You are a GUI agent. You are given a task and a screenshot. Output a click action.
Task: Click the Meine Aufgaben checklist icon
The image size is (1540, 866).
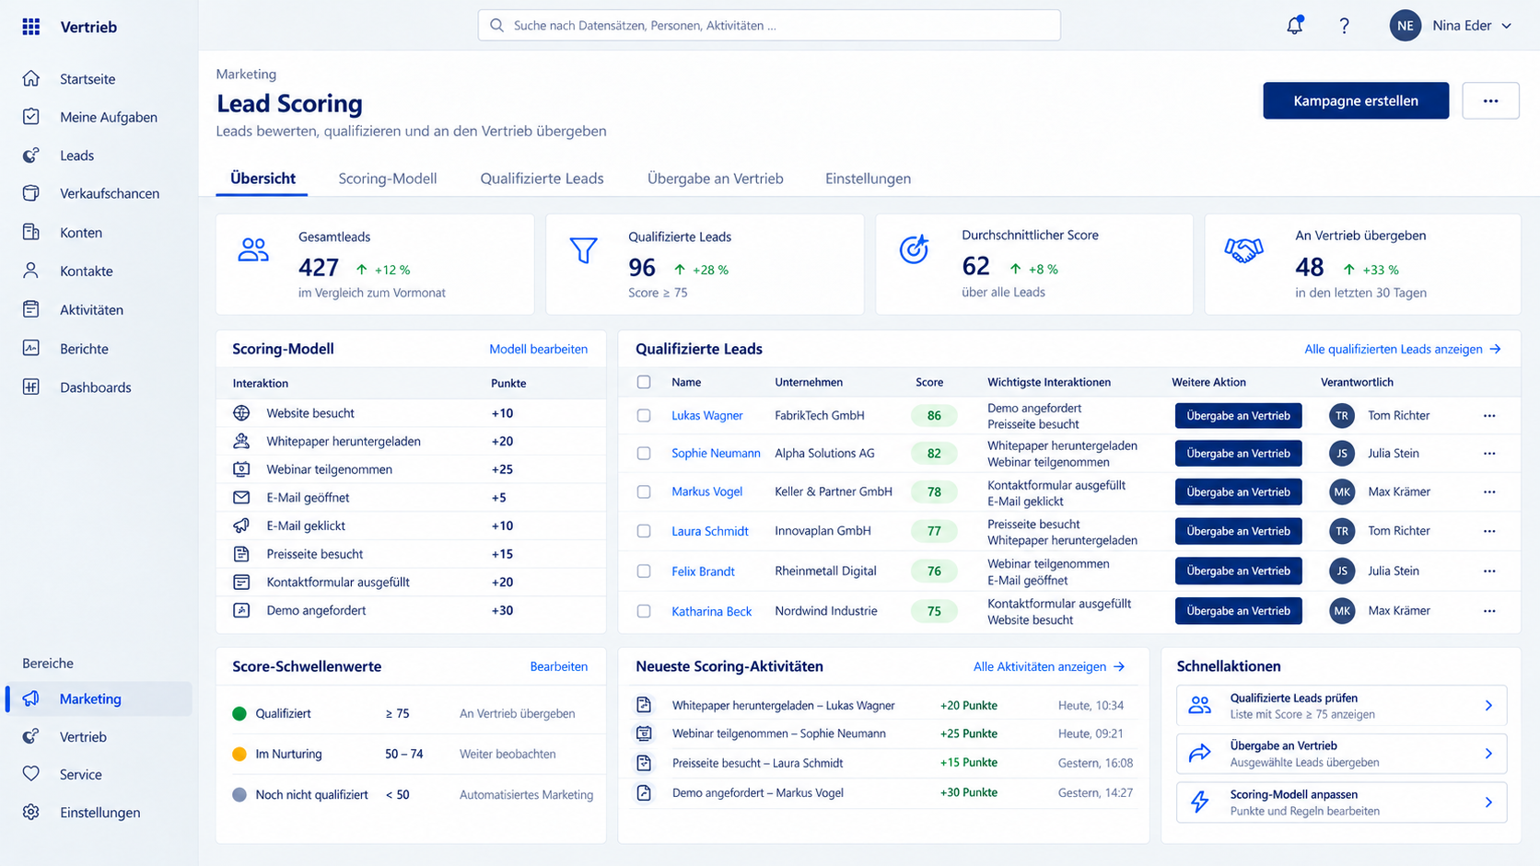[31, 117]
